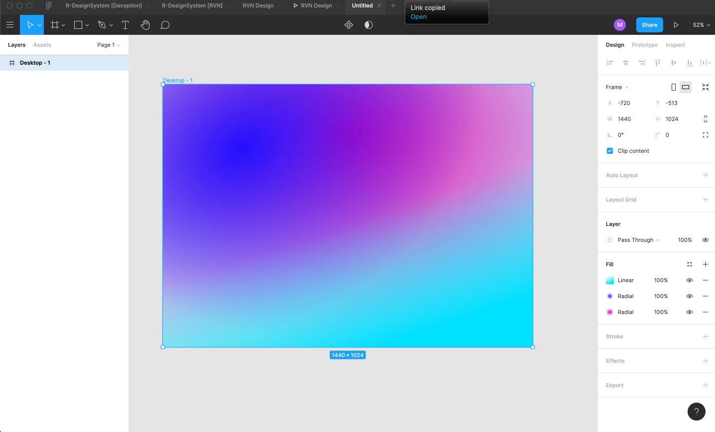Open Frame tool options dropdown arrow

[x=63, y=25]
